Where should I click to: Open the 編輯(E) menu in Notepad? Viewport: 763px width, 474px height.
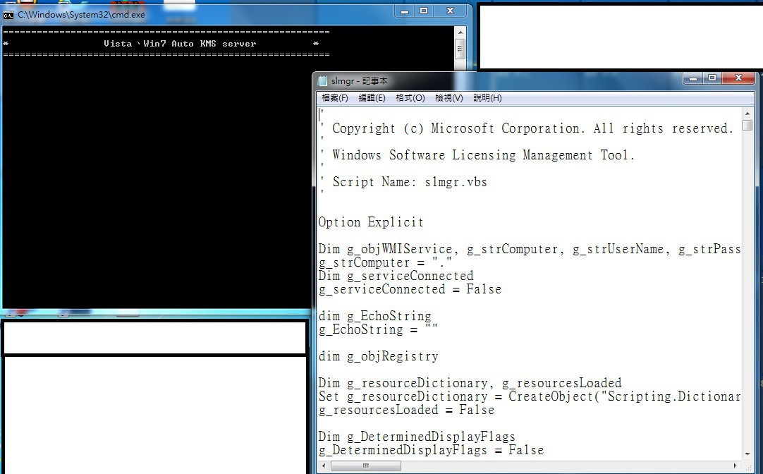tap(372, 98)
